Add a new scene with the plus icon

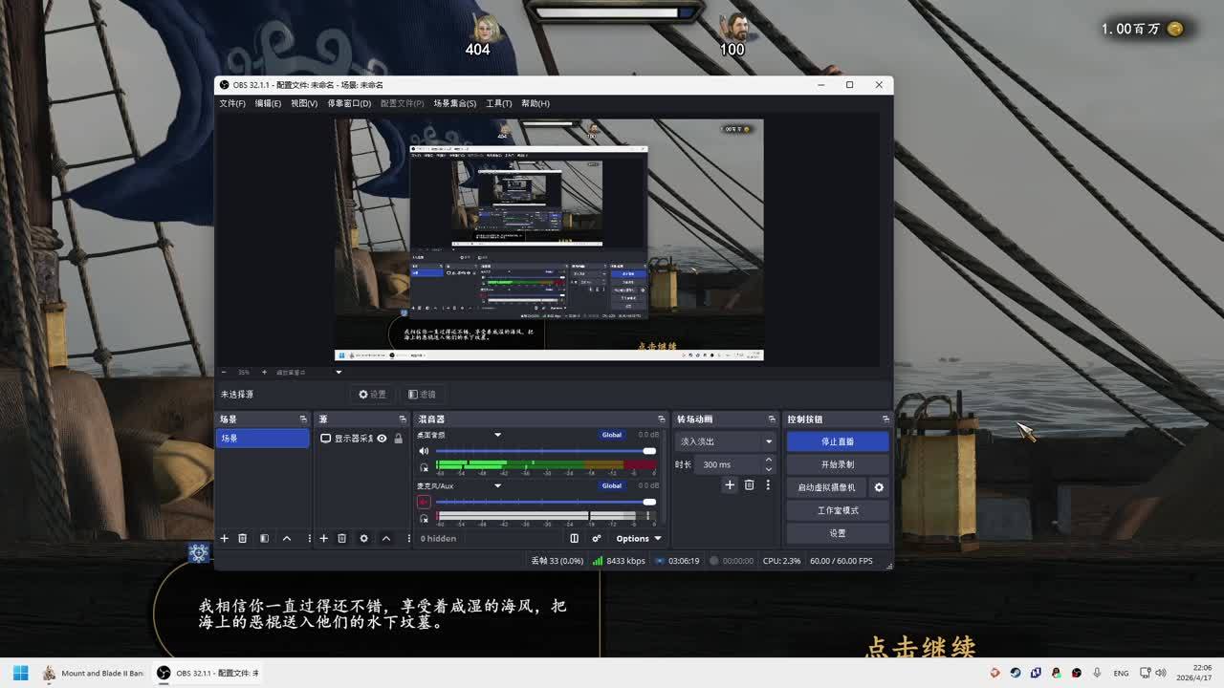click(225, 538)
